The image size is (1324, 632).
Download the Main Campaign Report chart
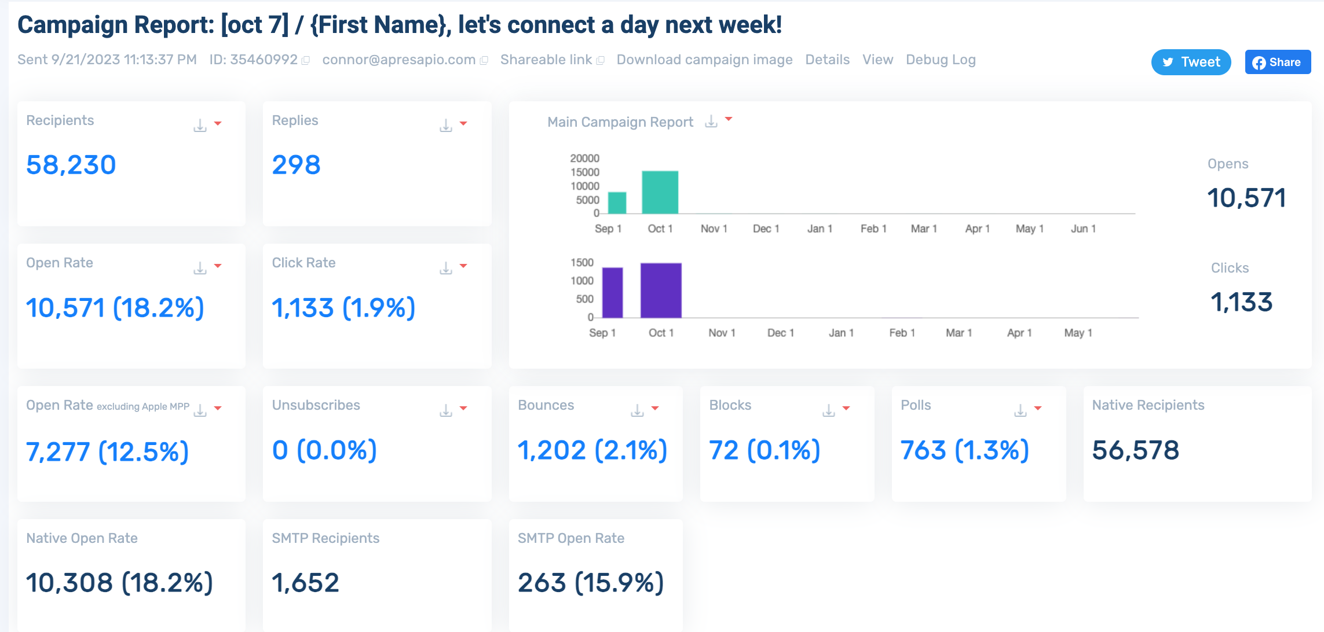pyautogui.click(x=711, y=121)
